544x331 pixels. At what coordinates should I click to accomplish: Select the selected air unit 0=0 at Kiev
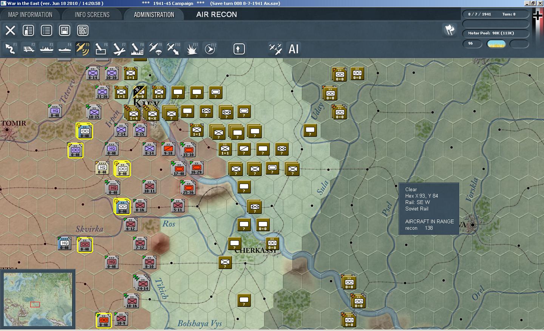[140, 92]
